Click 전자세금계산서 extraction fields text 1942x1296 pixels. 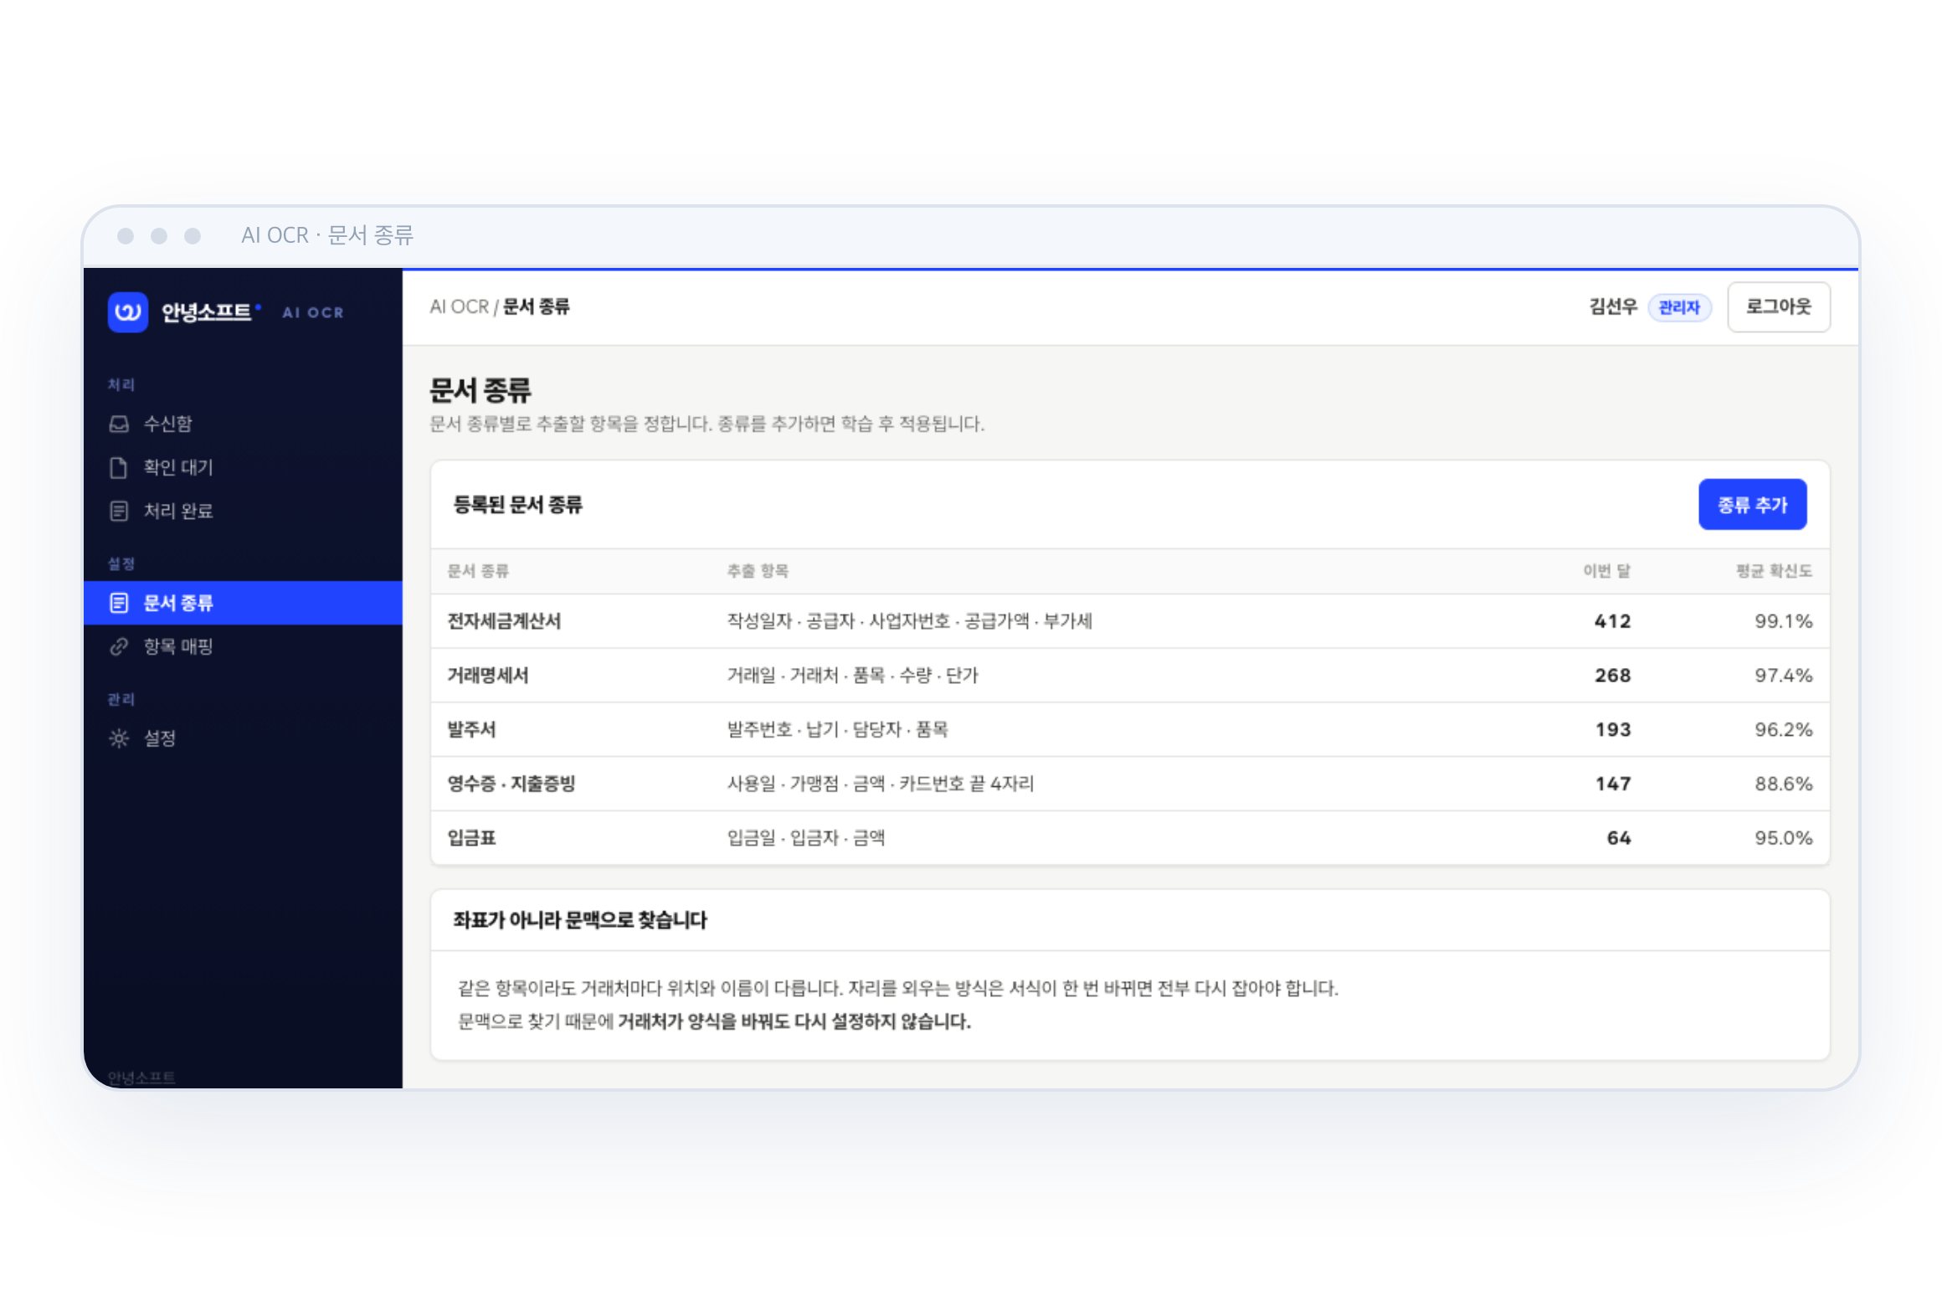point(910,621)
